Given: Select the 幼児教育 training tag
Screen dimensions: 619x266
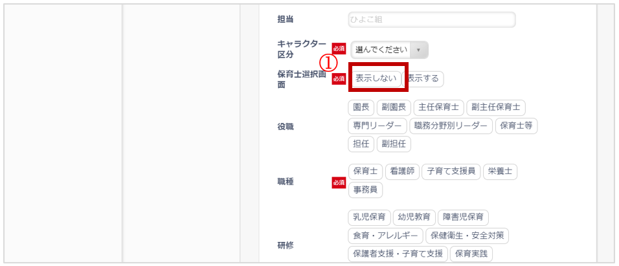Looking at the screenshot, I should pyautogui.click(x=414, y=217).
